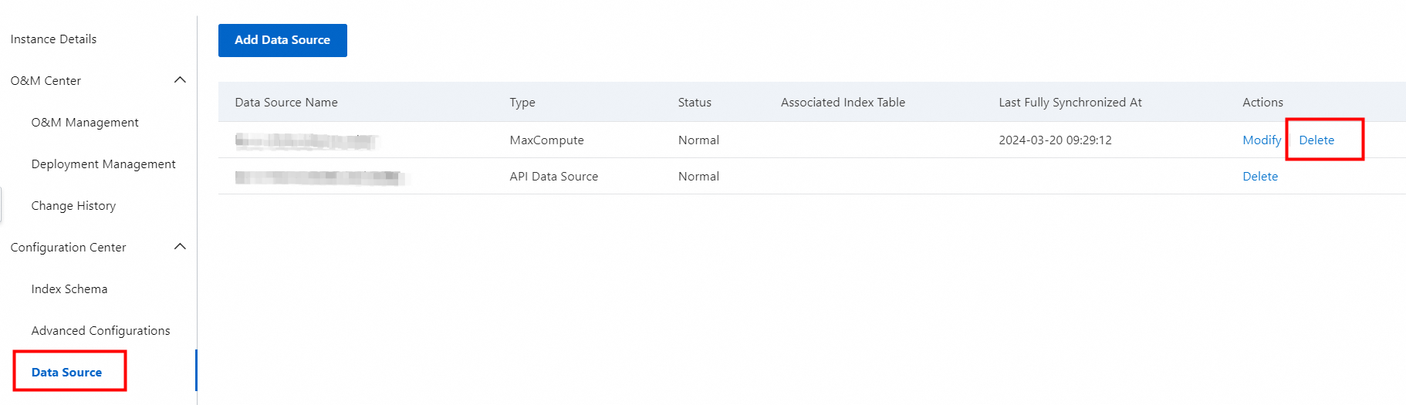
Task: Navigate to Advanced Configurations
Action: coord(100,331)
